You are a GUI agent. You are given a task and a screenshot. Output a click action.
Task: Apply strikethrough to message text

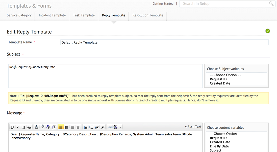29,127
